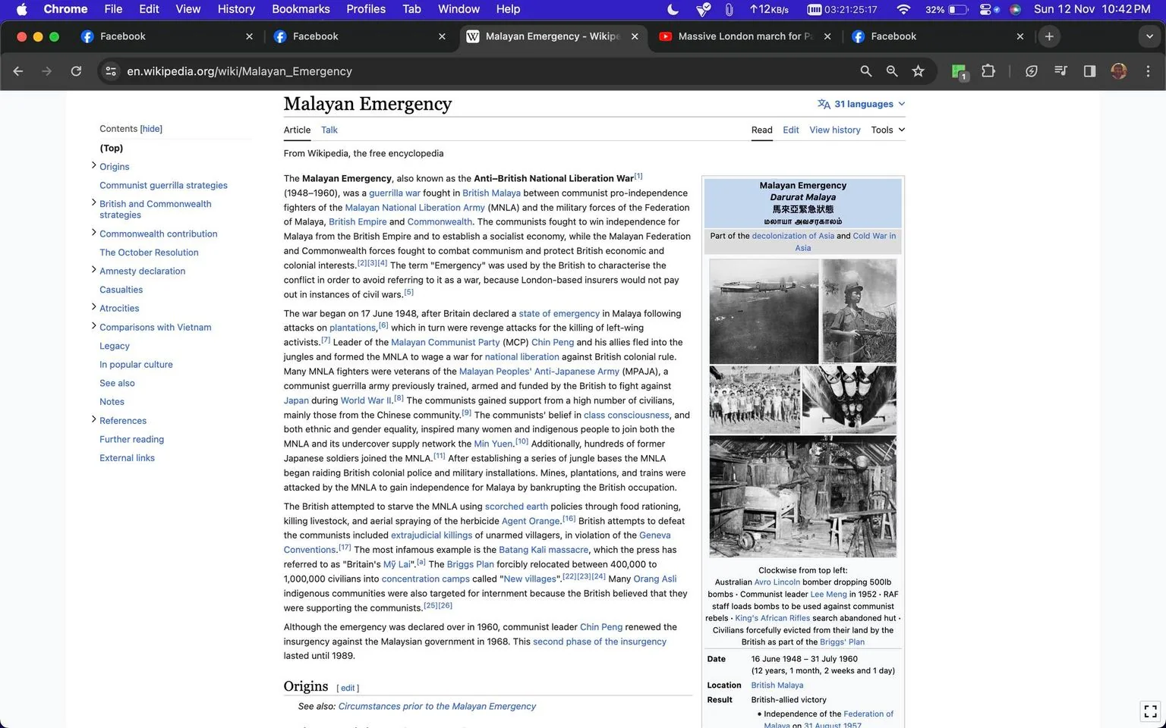Screen dimensions: 1166x728
Task: Open a new tab with plus button
Action: (1049, 36)
